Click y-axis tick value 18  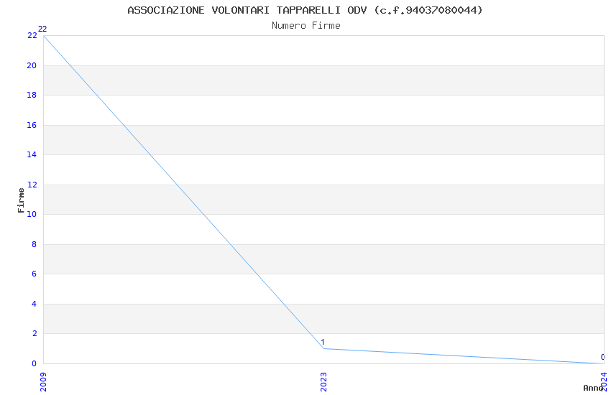click(32, 95)
